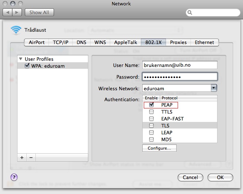Click the back navigation arrow
Screen dimensions: 243x194
click(x=8, y=12)
